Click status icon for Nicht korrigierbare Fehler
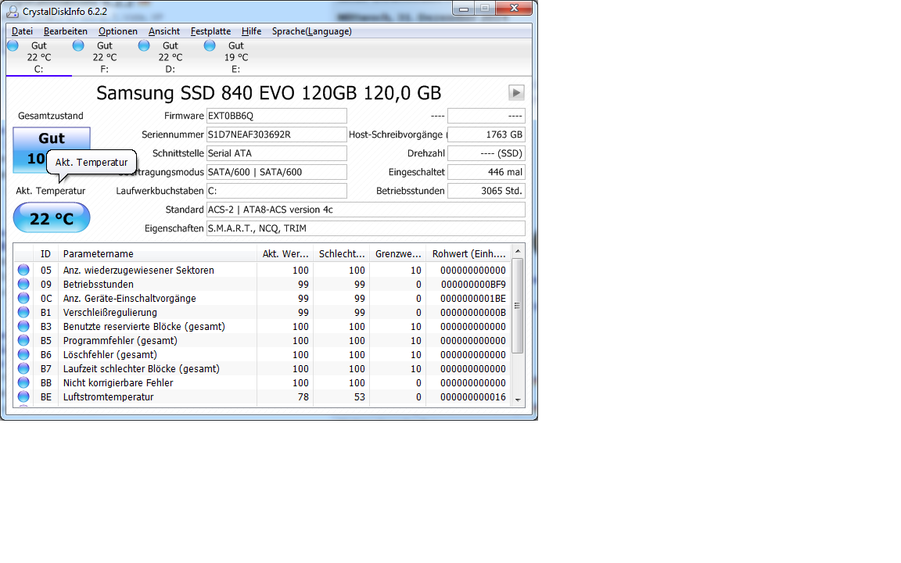901x563 pixels. coord(23,382)
